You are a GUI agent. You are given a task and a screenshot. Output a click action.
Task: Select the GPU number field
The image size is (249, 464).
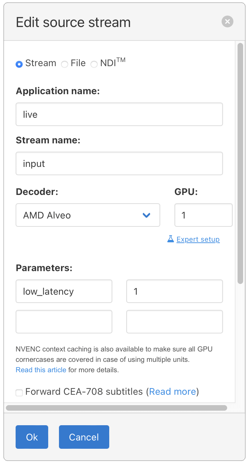coord(204,215)
